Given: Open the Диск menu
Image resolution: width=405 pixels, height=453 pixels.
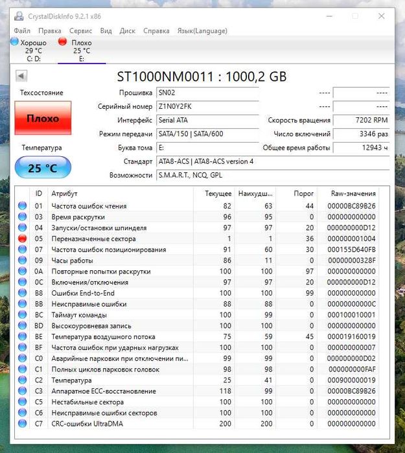Looking at the screenshot, I should point(128,30).
